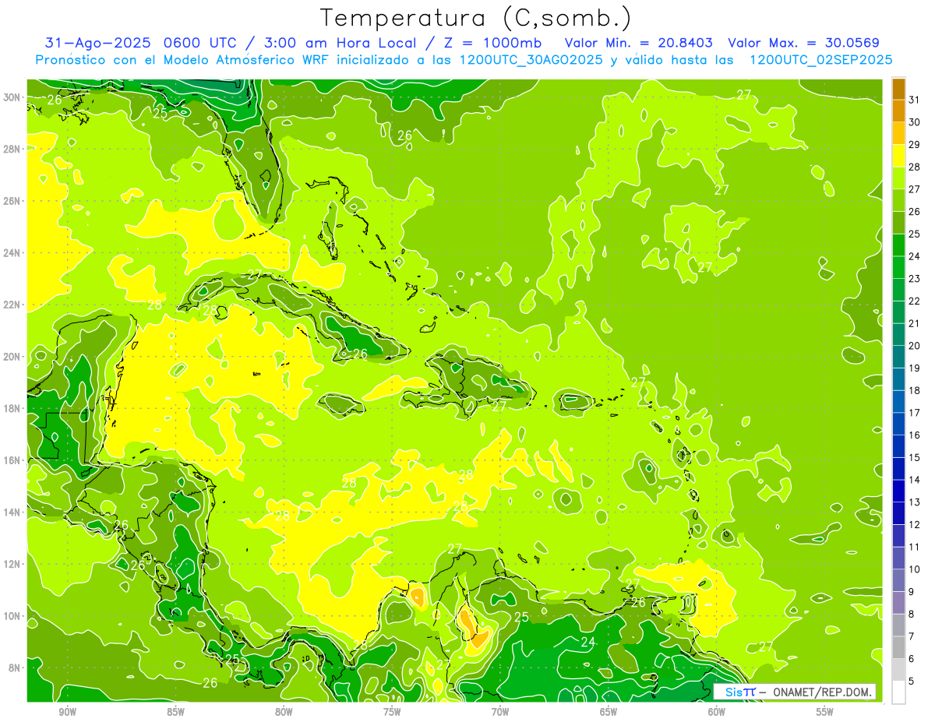The width and height of the screenshot is (935, 722).
Task: Click the "ONAMET/REP.DOM." credit label
Action: click(823, 692)
